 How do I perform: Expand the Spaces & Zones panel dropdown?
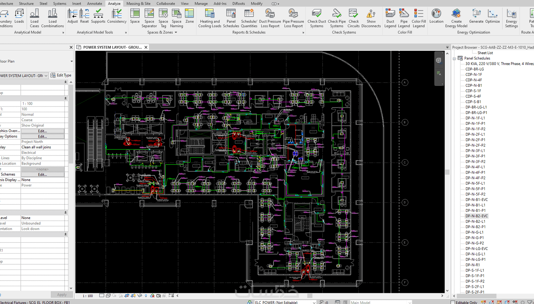click(x=176, y=32)
